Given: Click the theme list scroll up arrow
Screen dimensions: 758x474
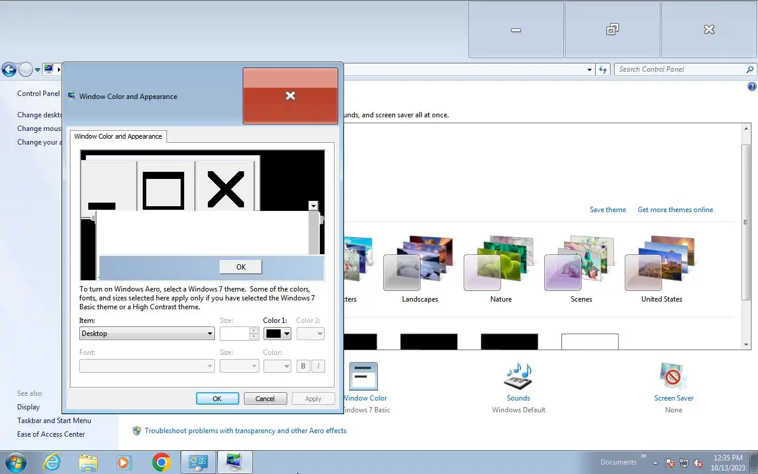Looking at the screenshot, I should tap(746, 129).
